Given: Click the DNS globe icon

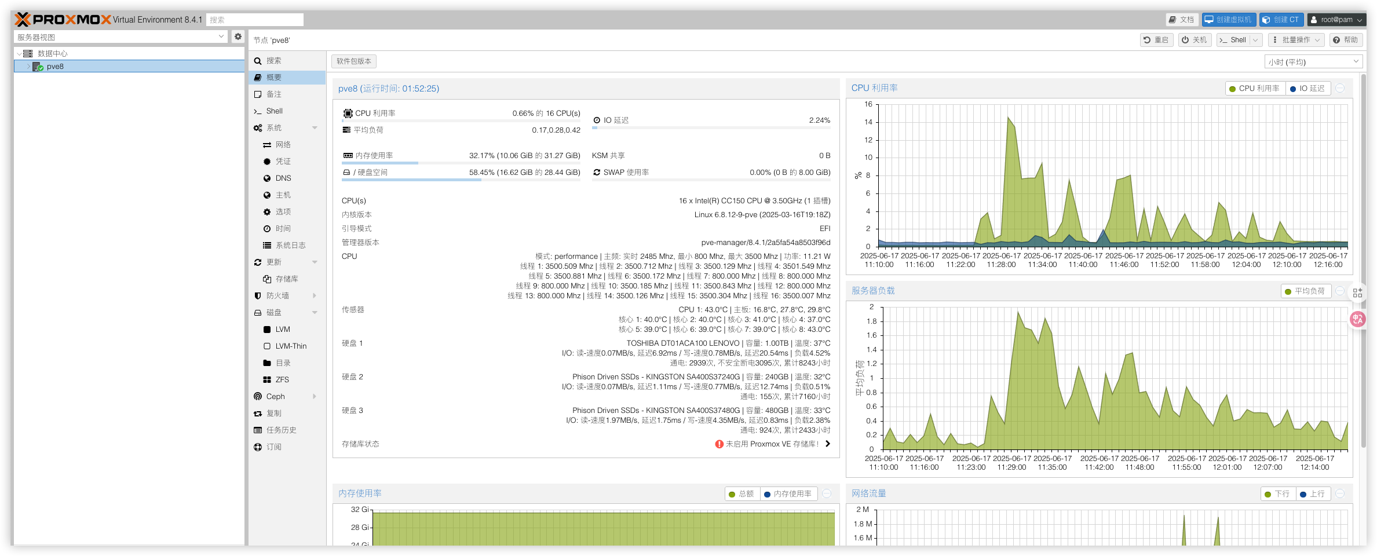Looking at the screenshot, I should coord(267,178).
